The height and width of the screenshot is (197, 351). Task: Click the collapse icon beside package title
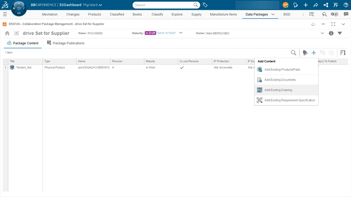(16, 33)
